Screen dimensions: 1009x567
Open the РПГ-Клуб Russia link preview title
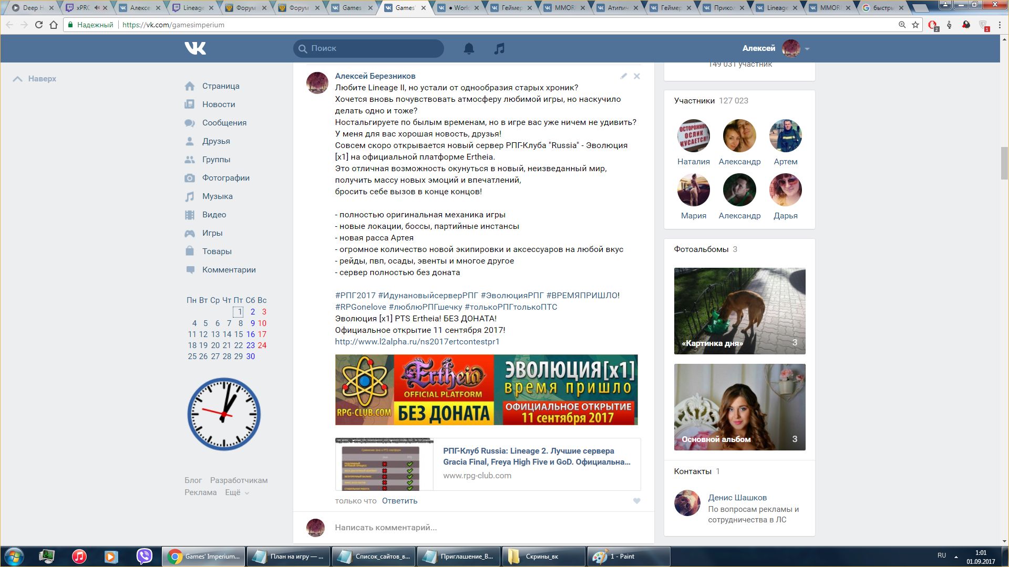pos(537,456)
